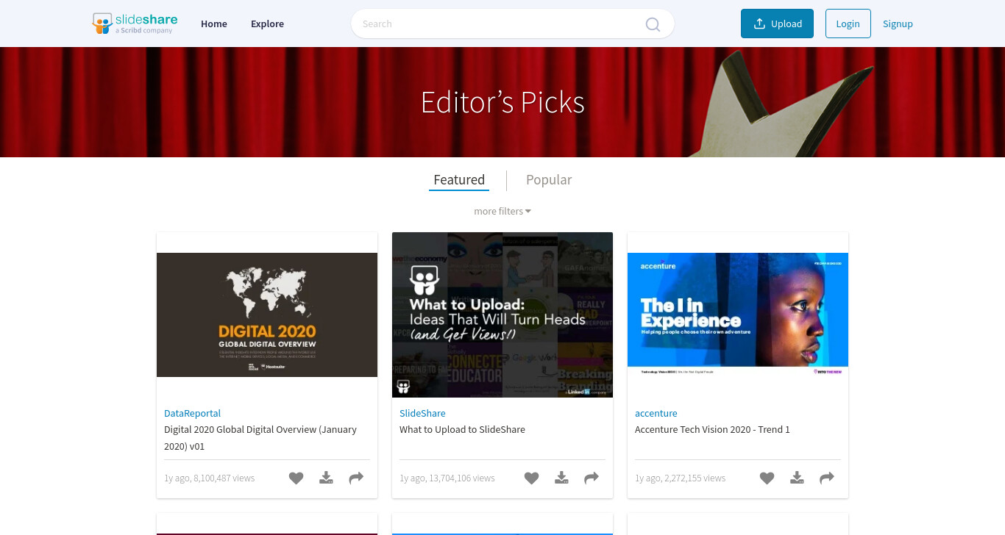Click the search magnifier icon
Image resolution: width=1005 pixels, height=535 pixels.
[x=653, y=24]
